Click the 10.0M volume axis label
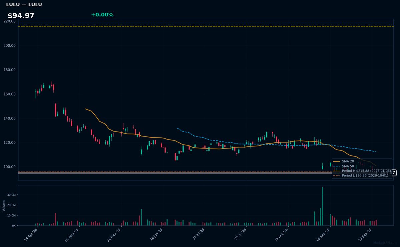The height and width of the screenshot is (247, 400). point(11,215)
